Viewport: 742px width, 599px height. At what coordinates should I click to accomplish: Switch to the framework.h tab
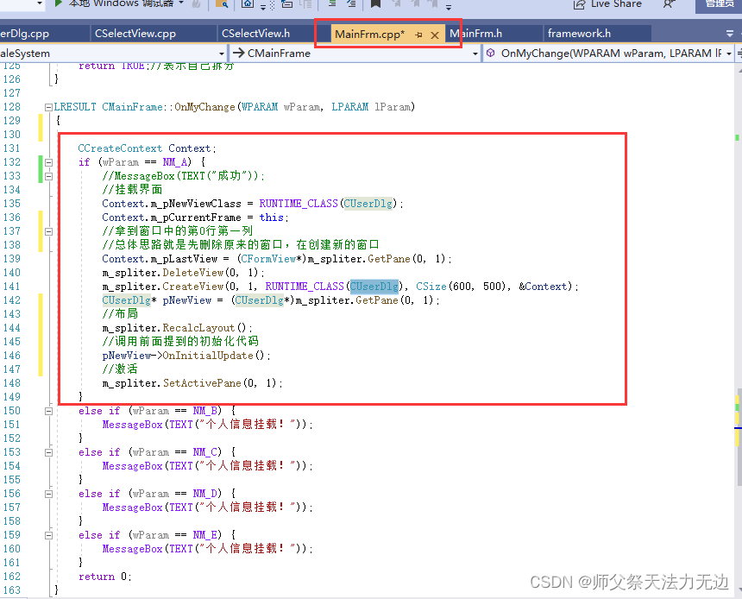coord(597,33)
